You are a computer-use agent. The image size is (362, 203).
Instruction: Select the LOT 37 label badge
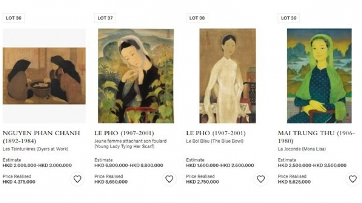(x=105, y=18)
